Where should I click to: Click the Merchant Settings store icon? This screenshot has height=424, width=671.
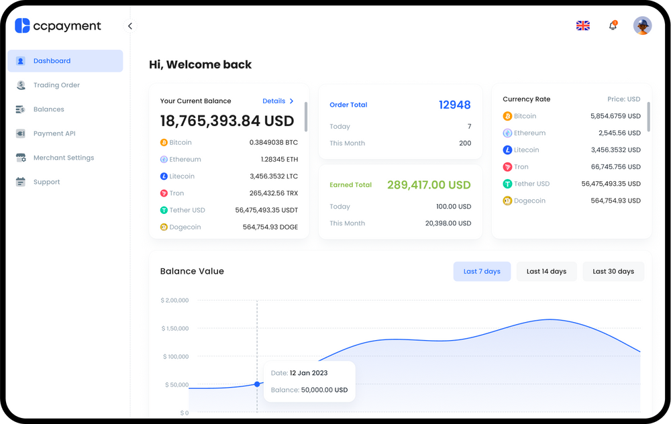(21, 158)
